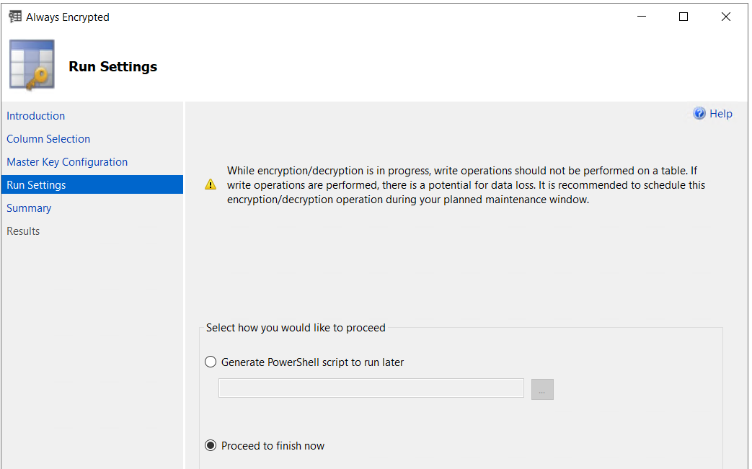Click the Help link
752x469 pixels.
tap(720, 114)
